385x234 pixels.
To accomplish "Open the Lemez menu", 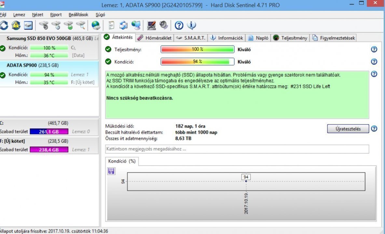I will coord(19,15).
